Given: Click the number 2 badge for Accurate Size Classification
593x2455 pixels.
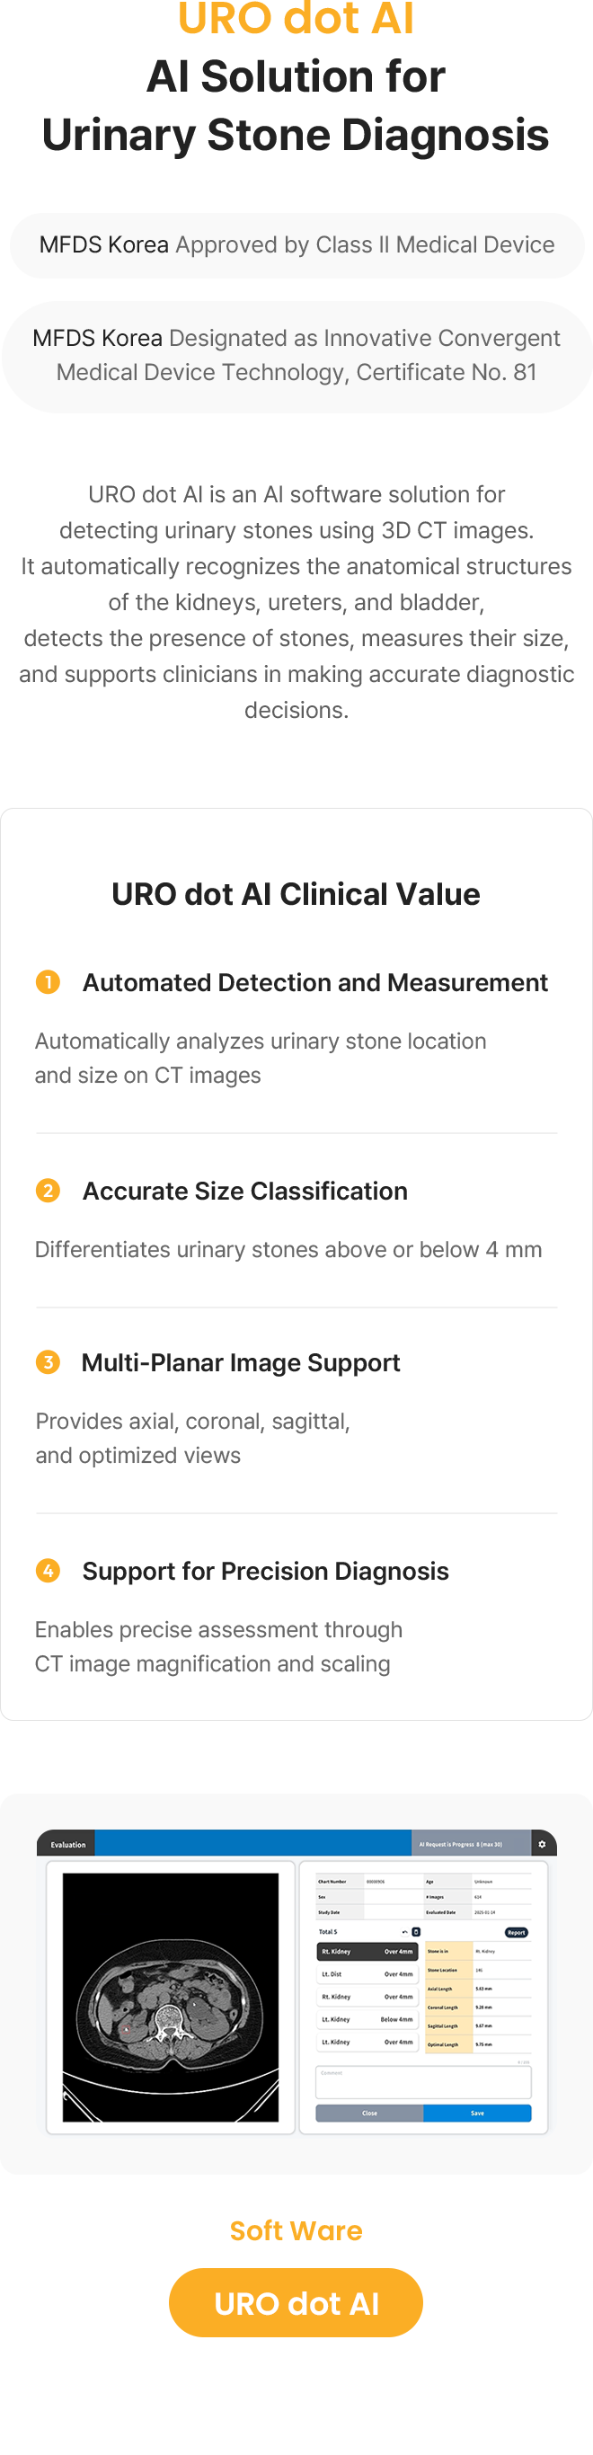Looking at the screenshot, I should pyautogui.click(x=48, y=1191).
